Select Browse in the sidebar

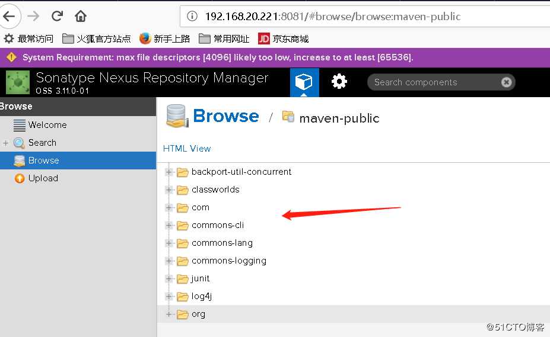78,161
